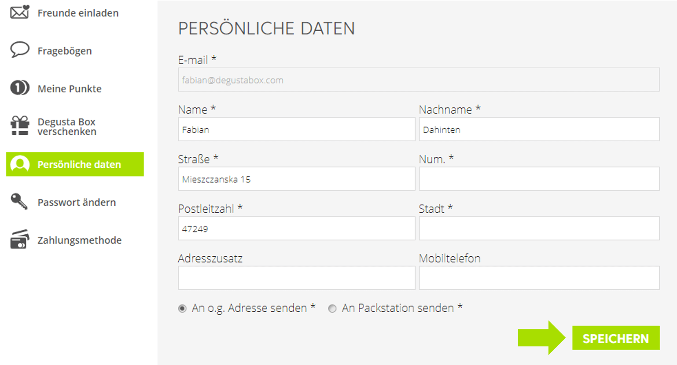Click the Mobiltelefon text field
This screenshot has width=677, height=365.
point(539,278)
